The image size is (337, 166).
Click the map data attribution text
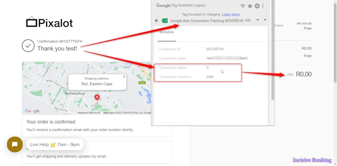click(x=127, y=113)
